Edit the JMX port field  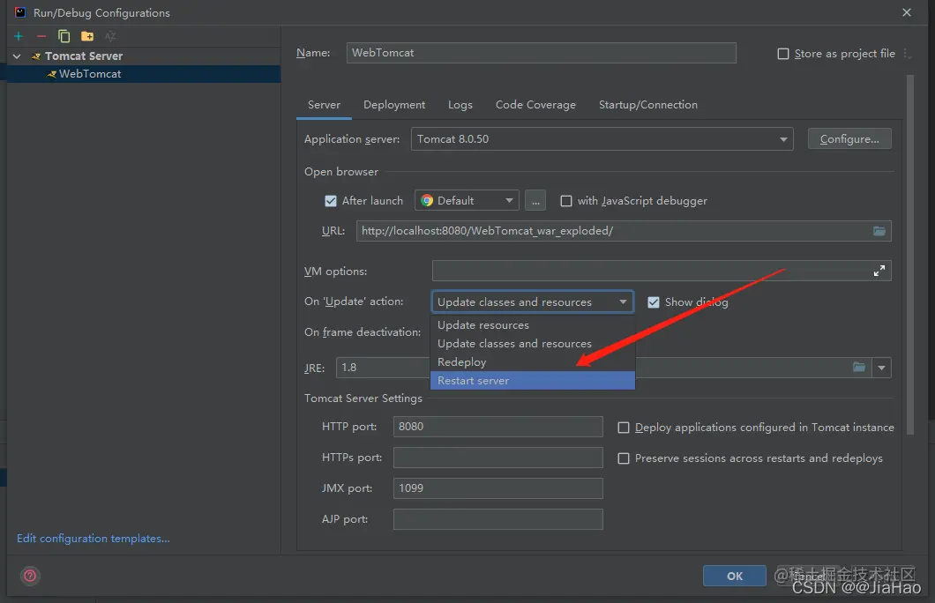[x=497, y=488]
